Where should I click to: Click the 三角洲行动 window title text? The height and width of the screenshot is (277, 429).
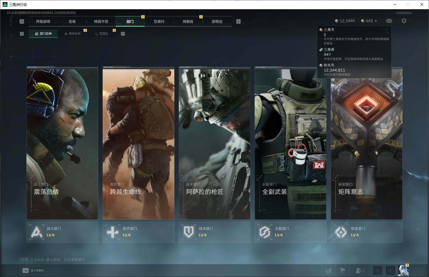tap(18, 4)
